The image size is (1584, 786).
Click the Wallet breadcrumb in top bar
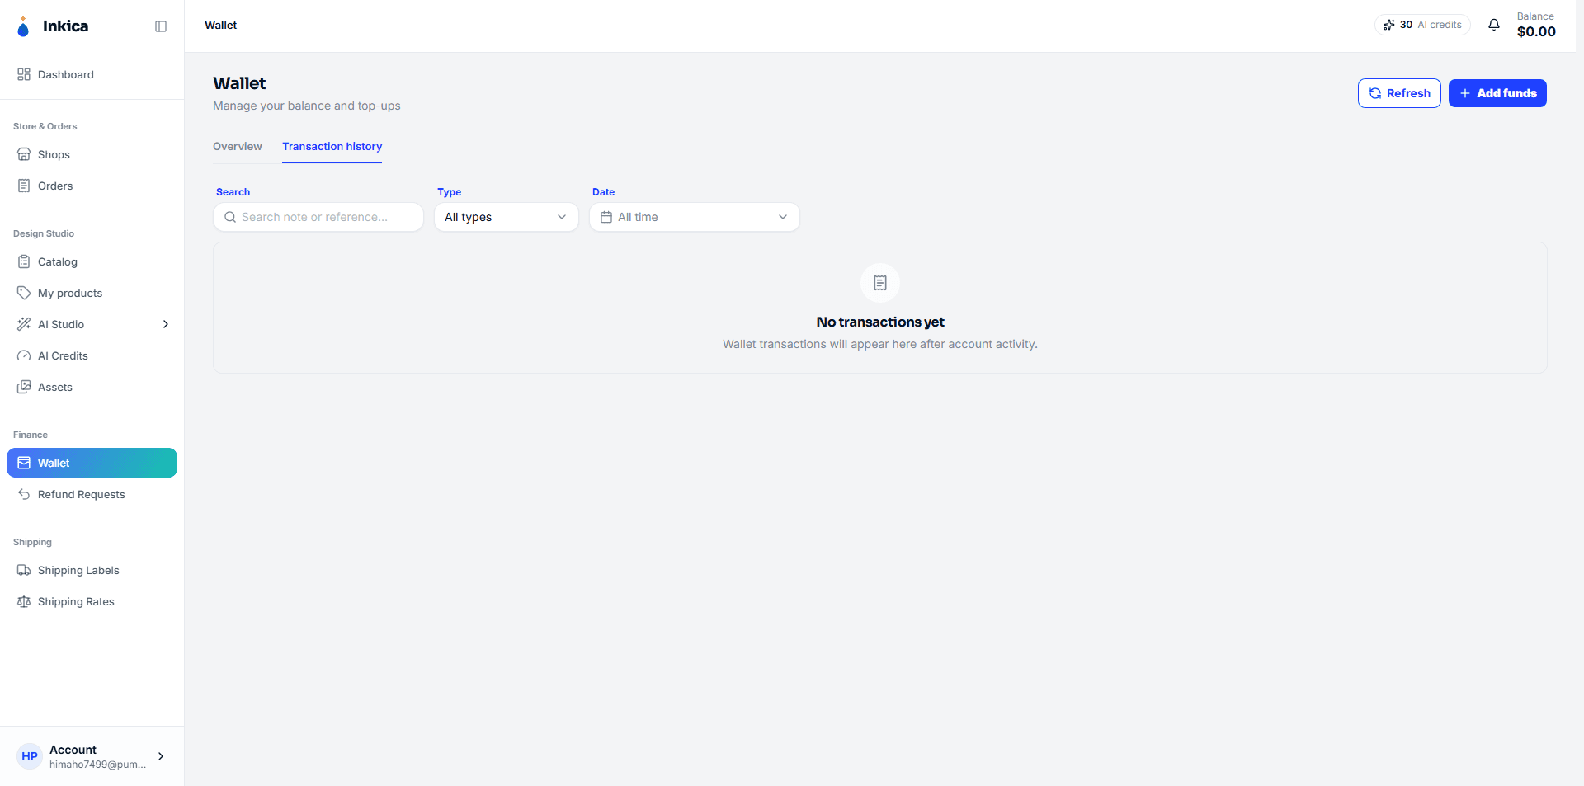pos(221,26)
